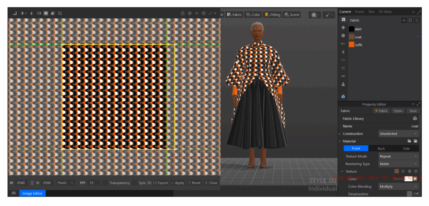
Task: Switch to the Size tab
Action: tap(371, 12)
